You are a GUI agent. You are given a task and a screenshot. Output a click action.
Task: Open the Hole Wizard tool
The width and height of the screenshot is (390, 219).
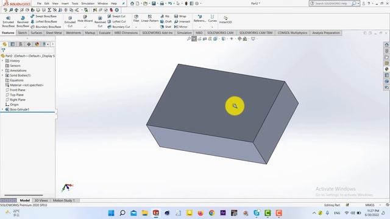tap(85, 19)
